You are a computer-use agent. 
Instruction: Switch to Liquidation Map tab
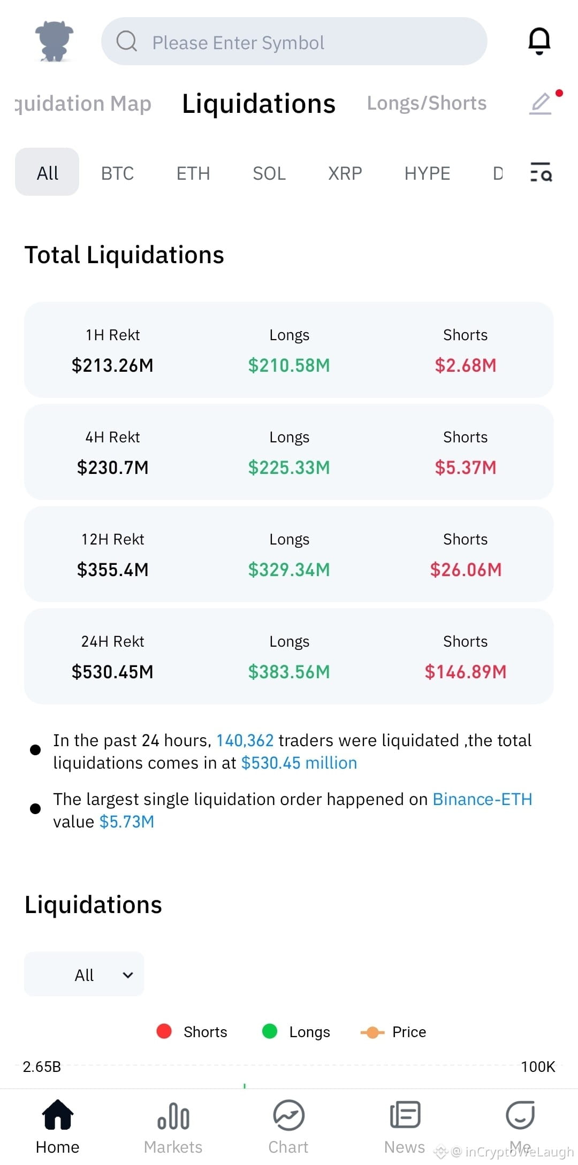[83, 104]
